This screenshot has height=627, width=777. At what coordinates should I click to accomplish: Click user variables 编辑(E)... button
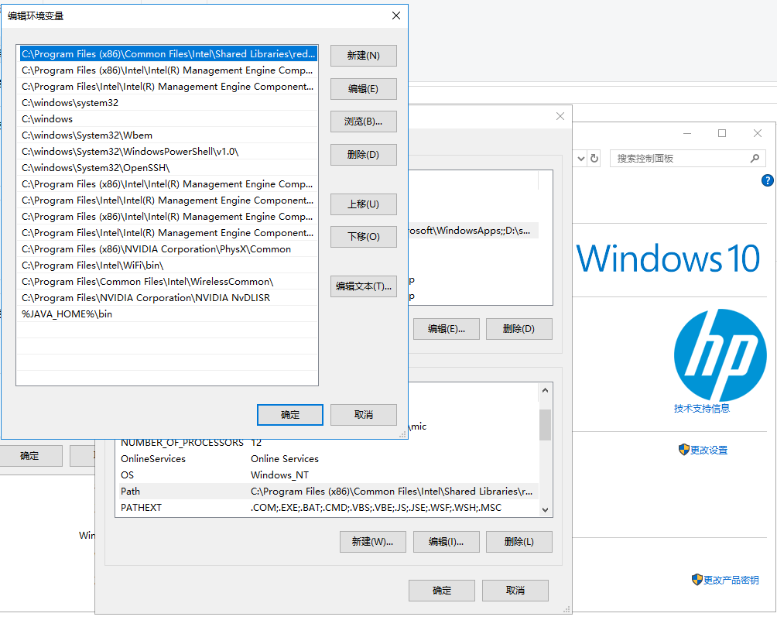pyautogui.click(x=446, y=329)
